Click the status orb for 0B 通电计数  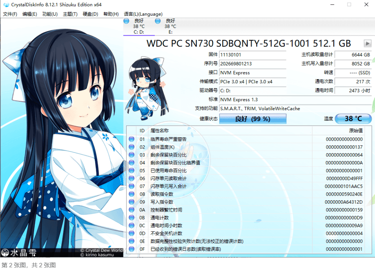[x=132, y=217]
